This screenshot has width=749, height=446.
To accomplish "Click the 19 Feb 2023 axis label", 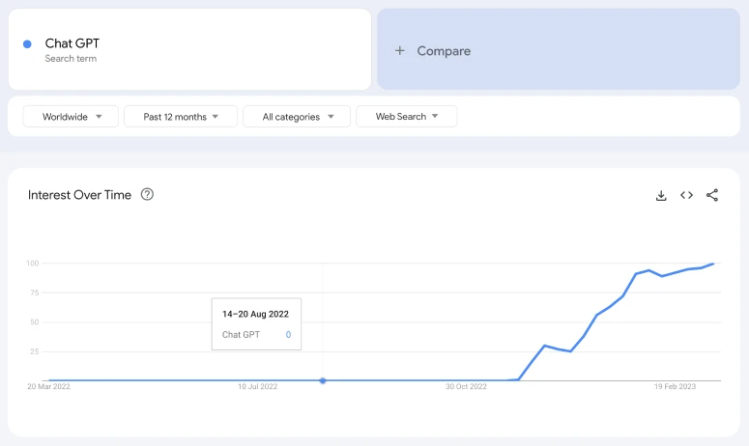I will click(675, 386).
